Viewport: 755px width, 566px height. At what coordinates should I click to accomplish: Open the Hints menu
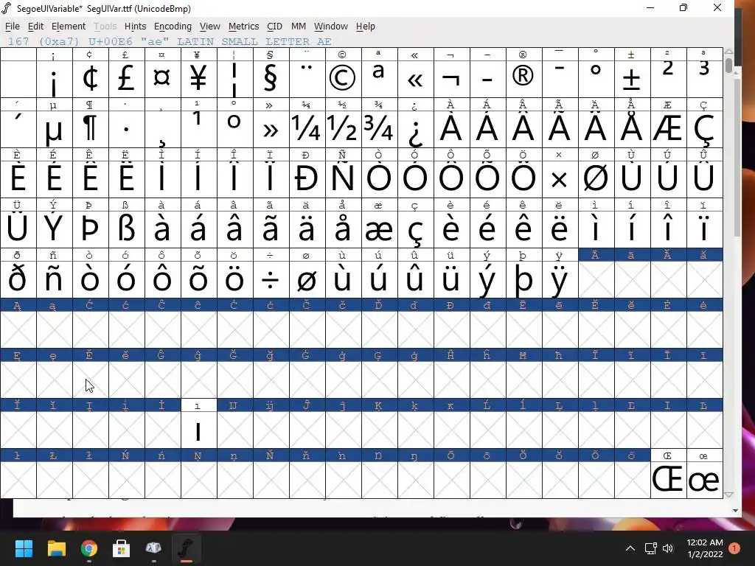[135, 26]
